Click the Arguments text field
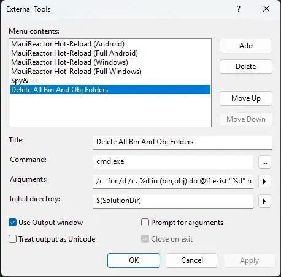Viewport: 281px width, 277px height. click(x=173, y=182)
